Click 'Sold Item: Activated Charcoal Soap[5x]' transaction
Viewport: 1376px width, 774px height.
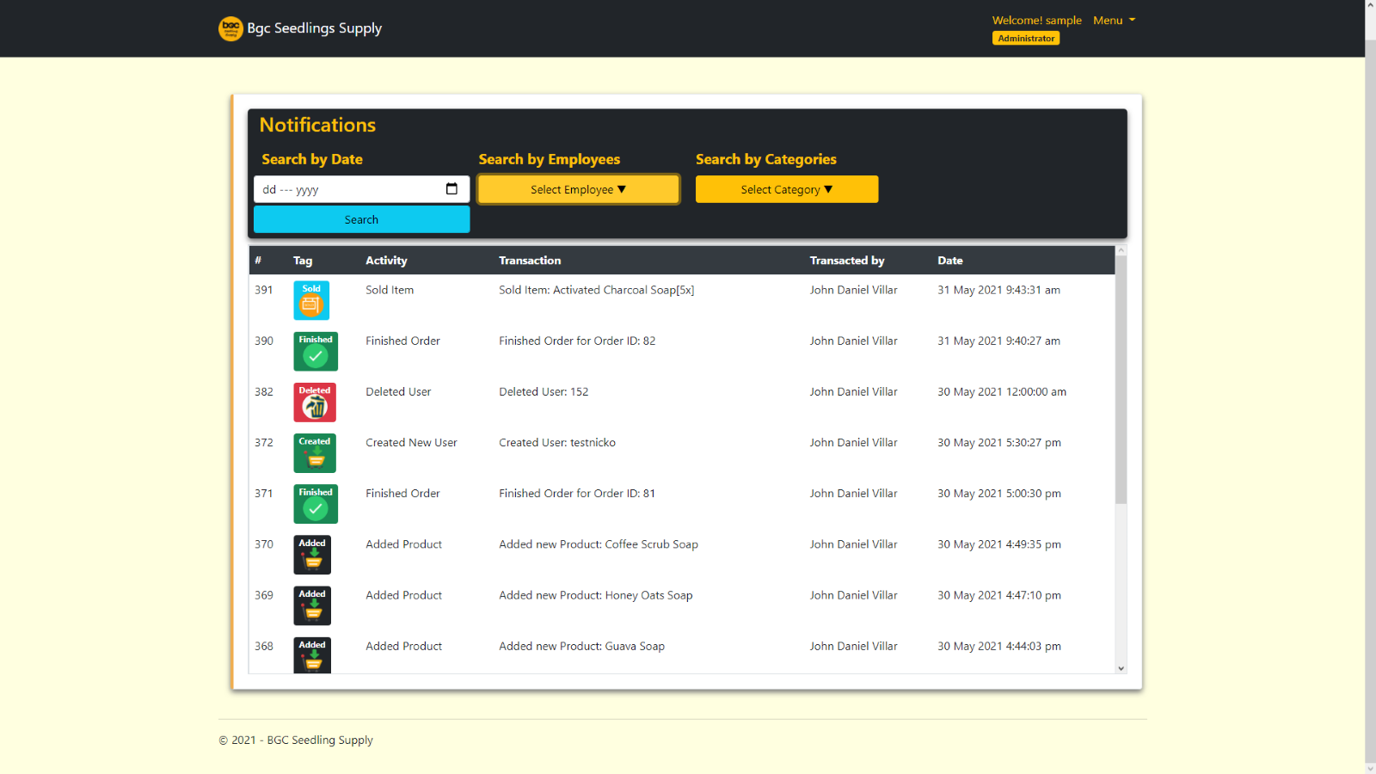coord(596,290)
